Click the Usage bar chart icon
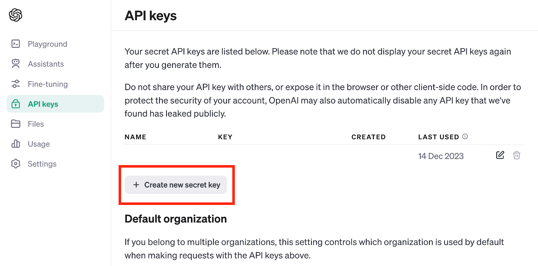The width and height of the screenshot is (538, 266). (15, 144)
